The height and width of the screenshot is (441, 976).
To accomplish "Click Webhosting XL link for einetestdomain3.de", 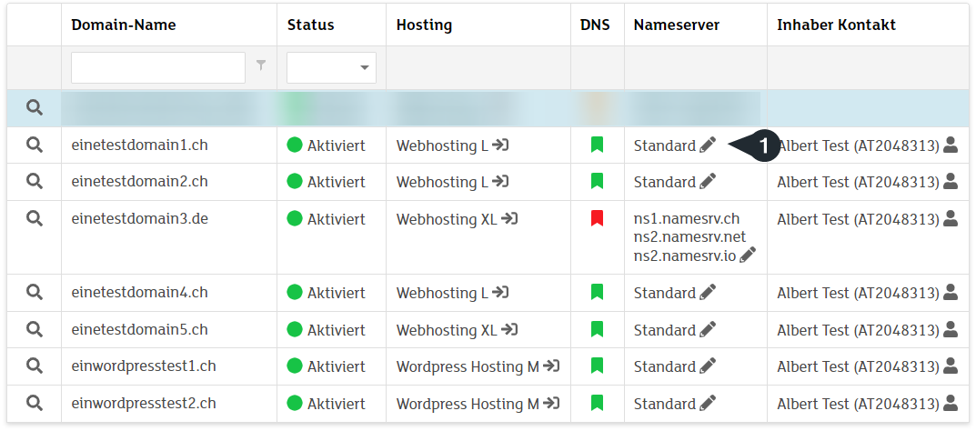I will coord(448,219).
